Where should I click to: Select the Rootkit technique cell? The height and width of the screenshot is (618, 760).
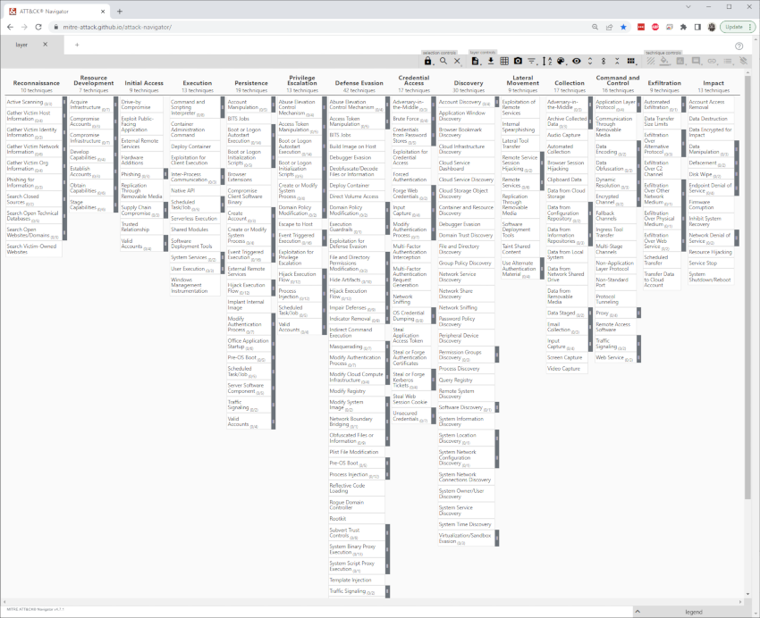click(356, 518)
